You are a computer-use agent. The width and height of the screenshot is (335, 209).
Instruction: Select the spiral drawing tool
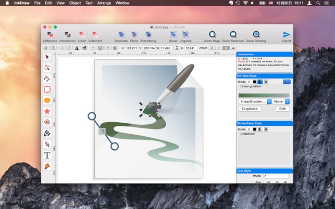47,122
